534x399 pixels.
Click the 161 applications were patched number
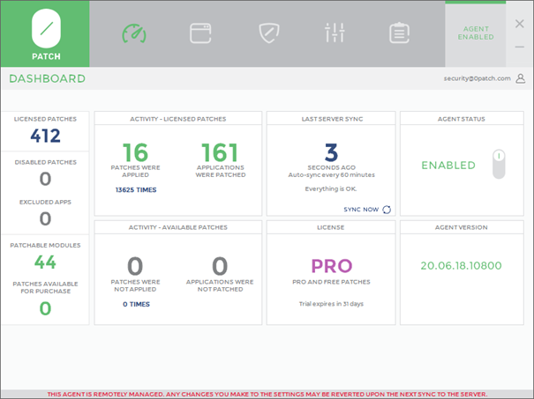220,152
